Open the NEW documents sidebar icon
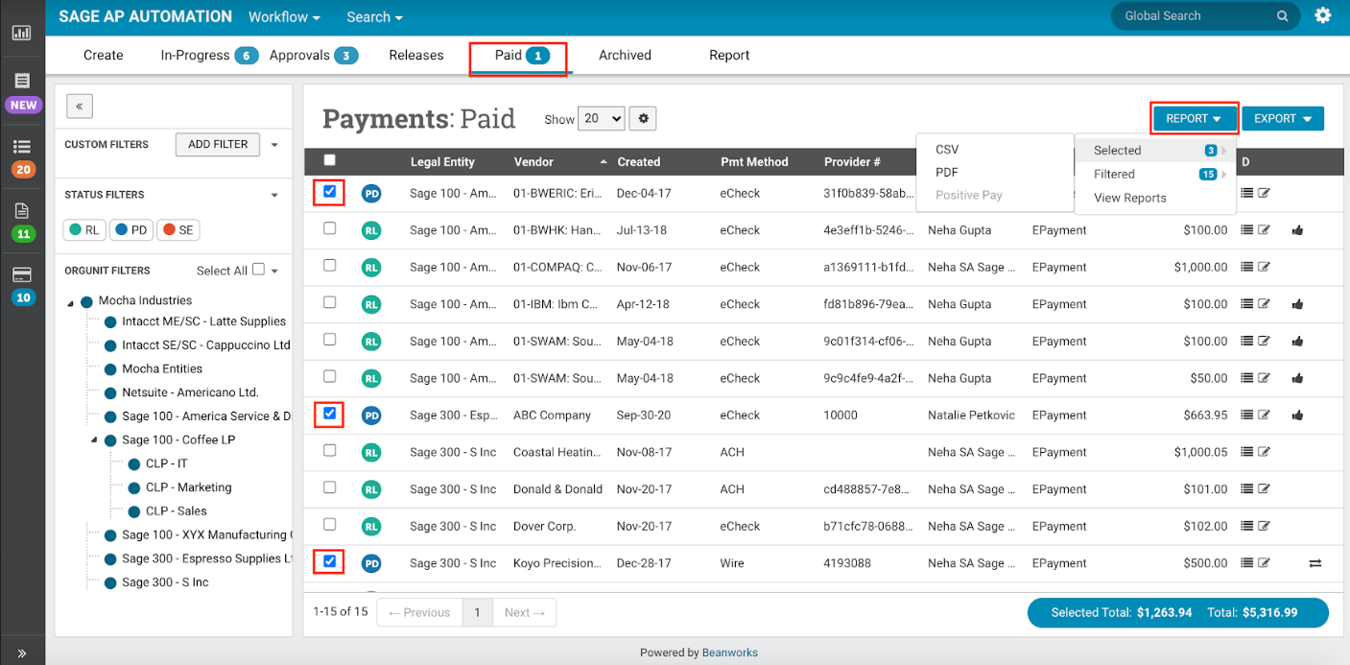This screenshot has width=1350, height=665. point(22,82)
